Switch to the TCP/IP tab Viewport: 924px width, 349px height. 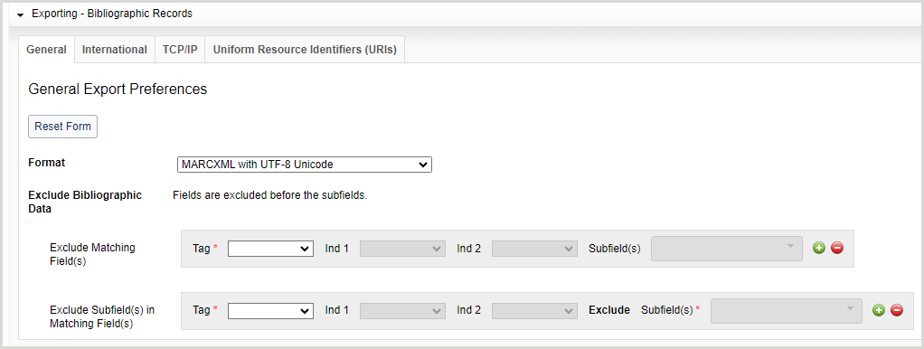click(x=180, y=50)
